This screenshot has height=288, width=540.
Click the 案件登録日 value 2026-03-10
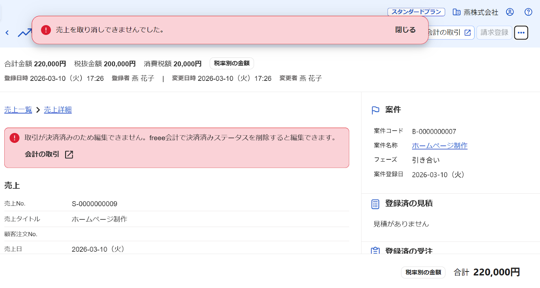point(438,174)
